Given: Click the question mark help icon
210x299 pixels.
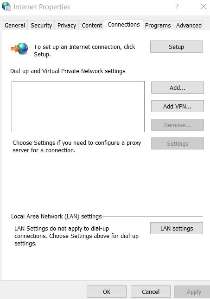Looking at the screenshot, I should 177,7.
